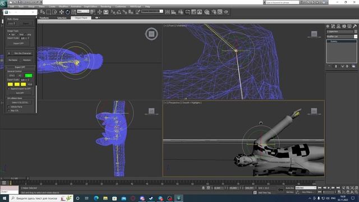Open the key filter Selected dropdown
The width and height of the screenshot is (359, 202).
306,188
